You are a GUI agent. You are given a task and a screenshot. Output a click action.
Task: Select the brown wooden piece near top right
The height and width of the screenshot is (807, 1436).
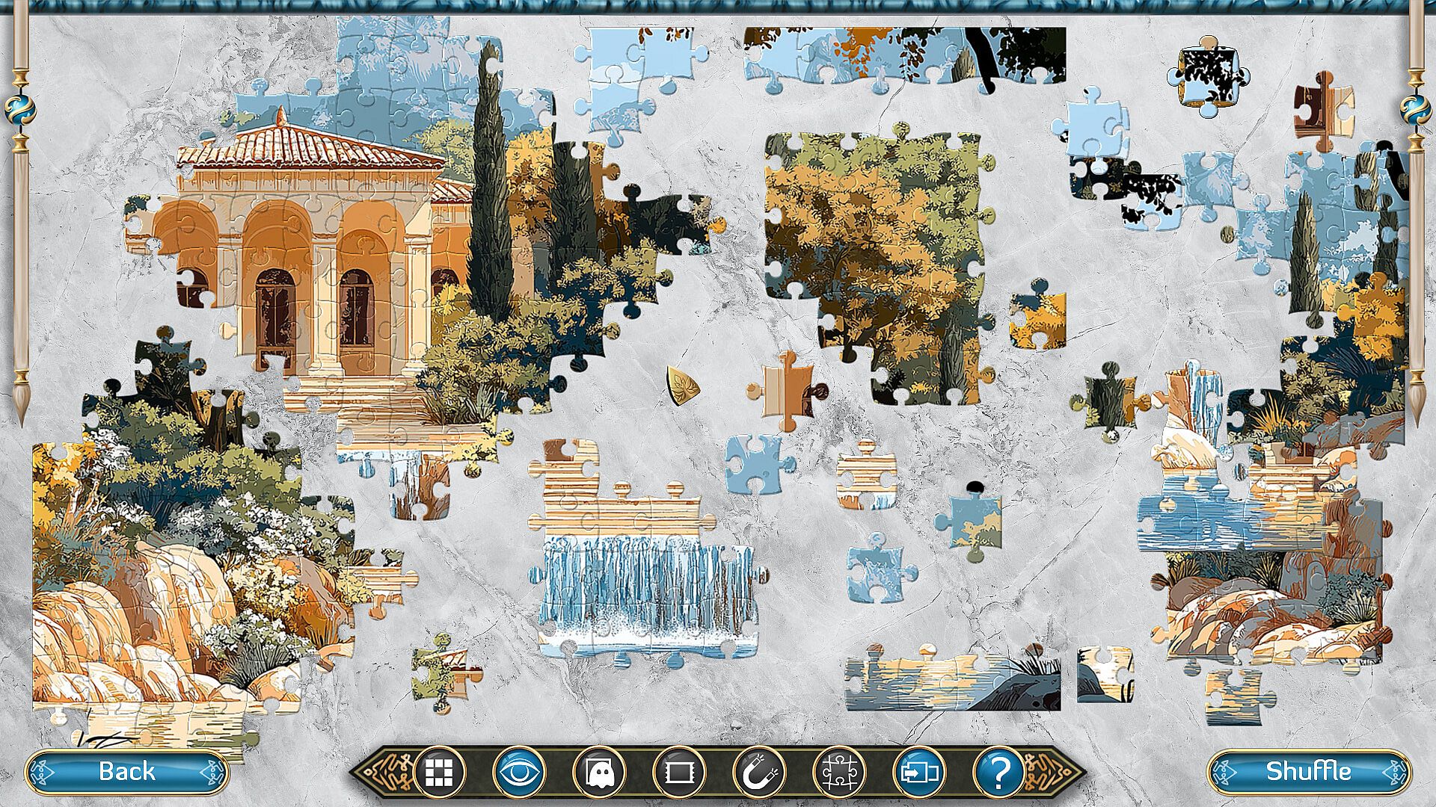pyautogui.click(x=1322, y=112)
